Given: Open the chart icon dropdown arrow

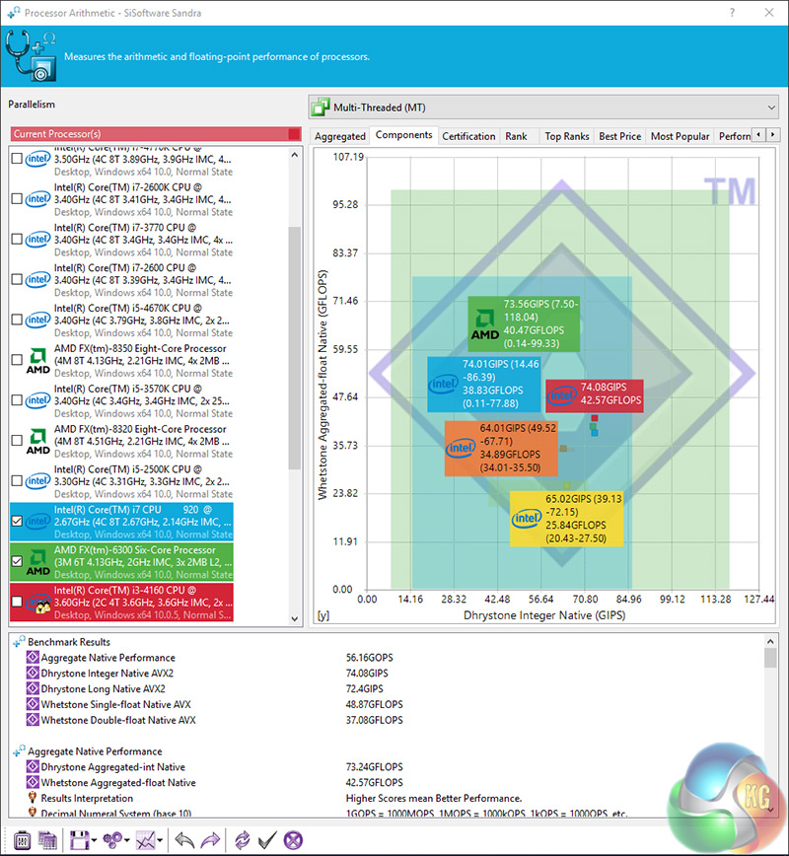Looking at the screenshot, I should coord(160,840).
